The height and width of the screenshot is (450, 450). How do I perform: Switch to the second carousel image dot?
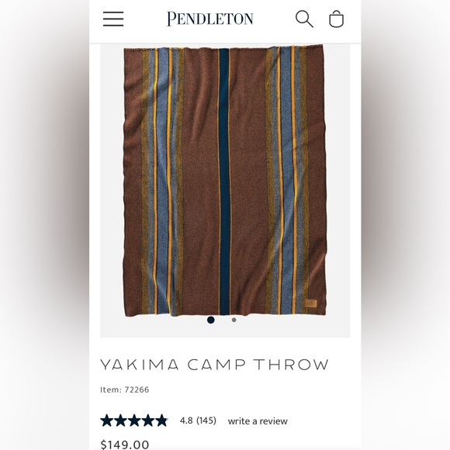click(x=234, y=320)
